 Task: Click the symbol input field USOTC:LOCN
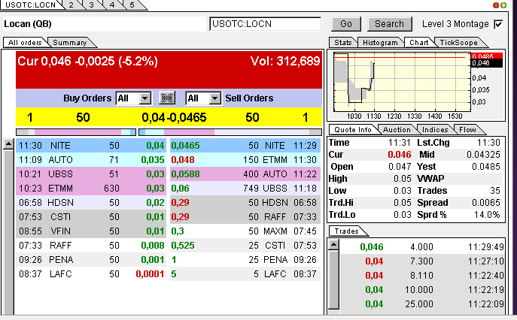pyautogui.click(x=265, y=24)
